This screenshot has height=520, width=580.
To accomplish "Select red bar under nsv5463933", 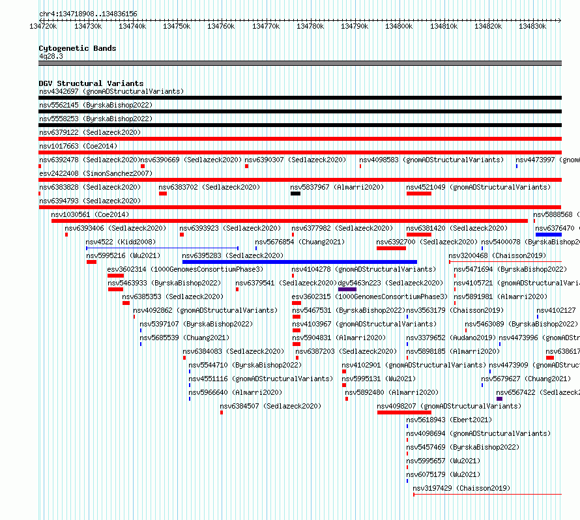I will pyautogui.click(x=115, y=289).
